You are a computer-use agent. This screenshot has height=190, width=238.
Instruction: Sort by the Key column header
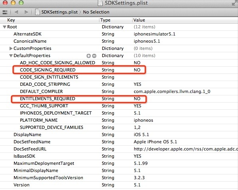point(11,20)
